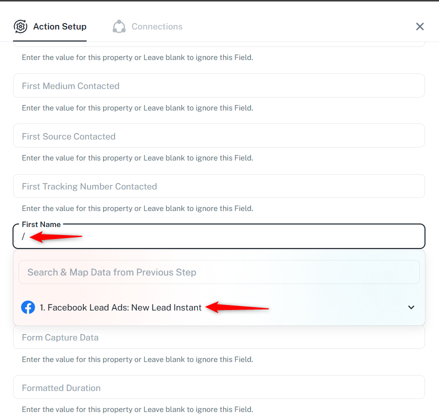This screenshot has width=439, height=415.
Task: Click helper text below Formatted Duration
Action: click(x=137, y=409)
